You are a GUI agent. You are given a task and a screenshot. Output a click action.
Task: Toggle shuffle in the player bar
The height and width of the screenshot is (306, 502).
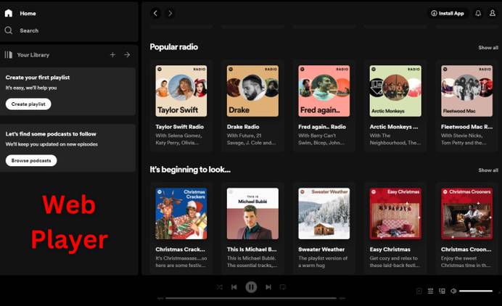pyautogui.click(x=219, y=287)
